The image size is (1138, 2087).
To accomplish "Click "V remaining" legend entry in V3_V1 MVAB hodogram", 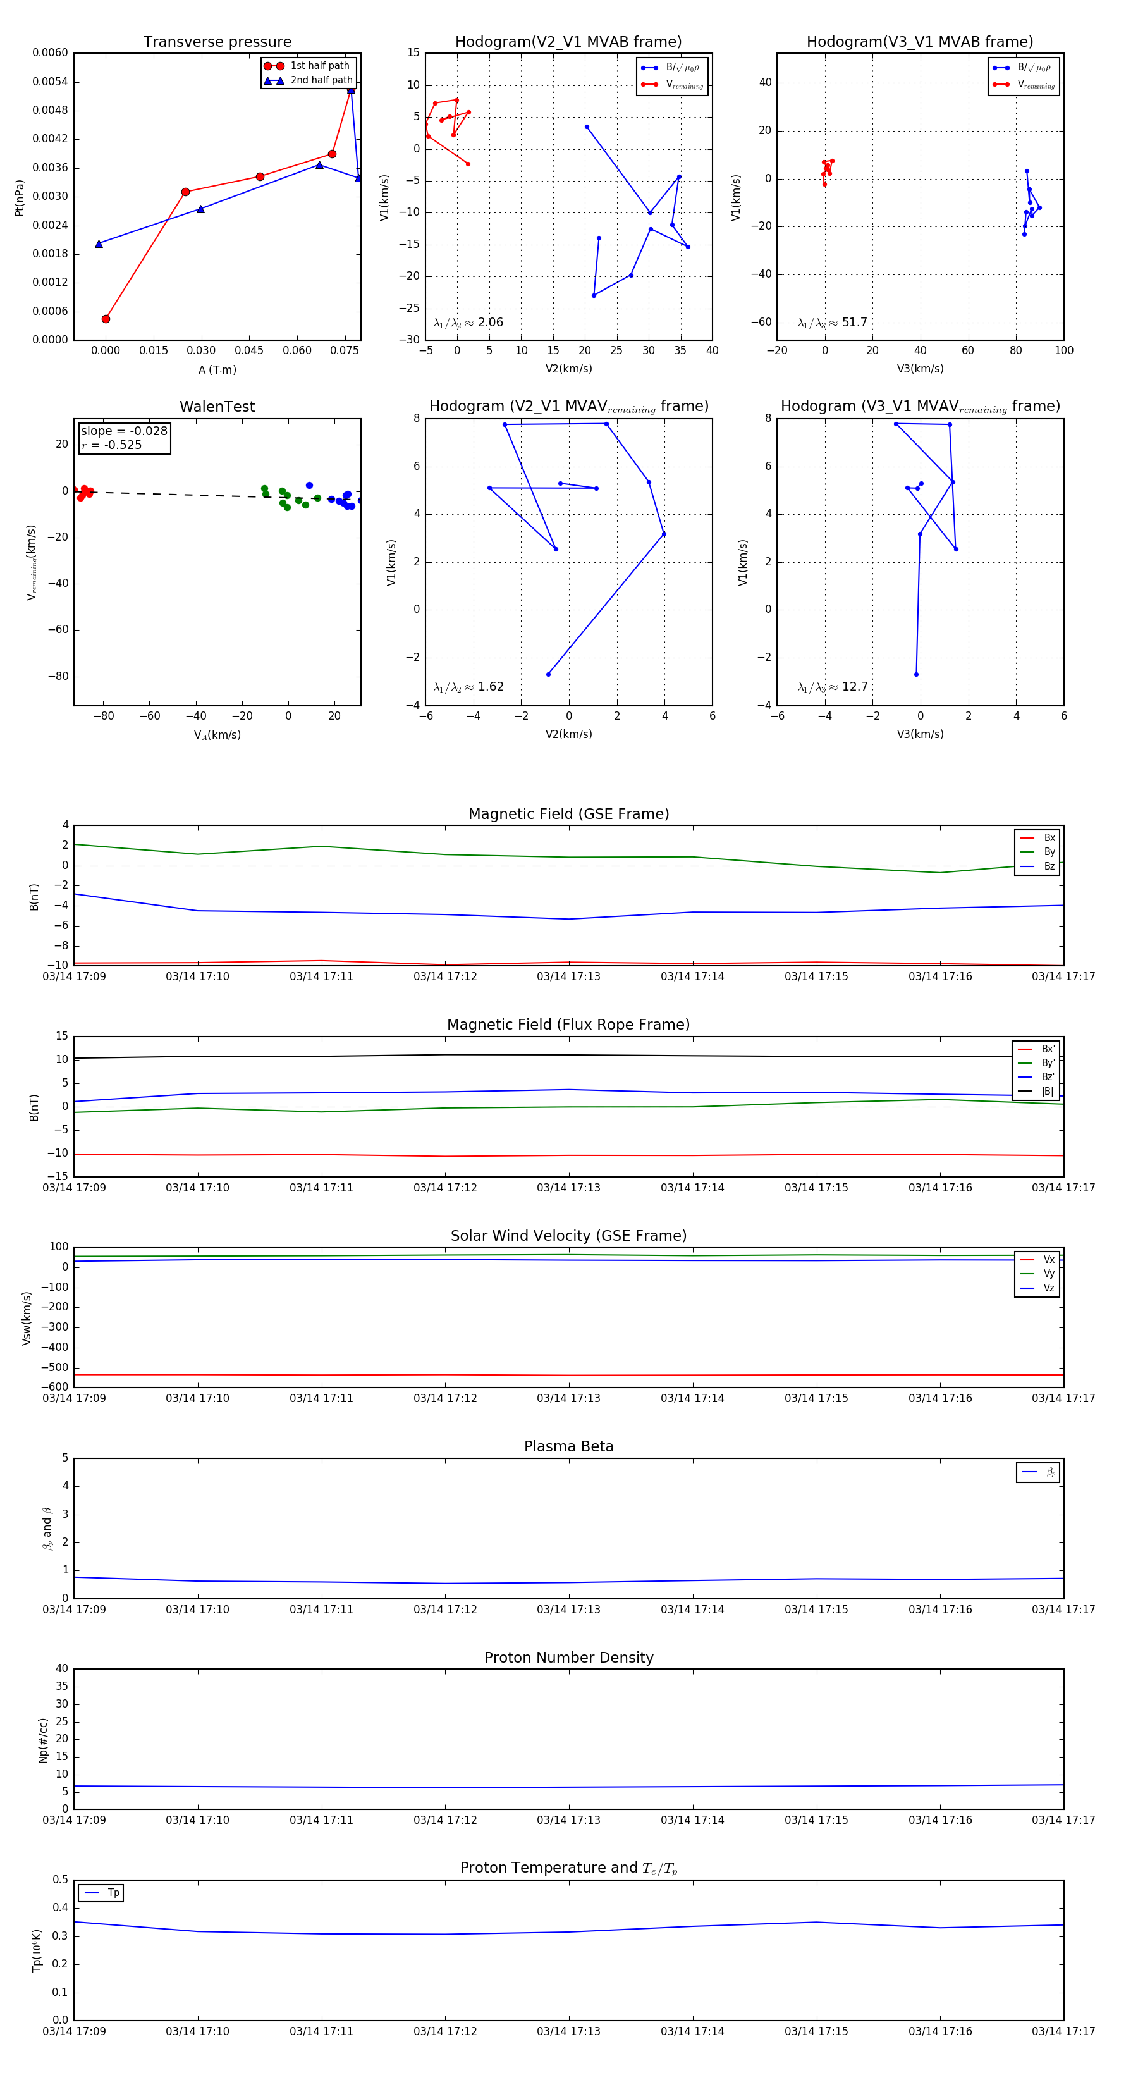I will (1023, 84).
